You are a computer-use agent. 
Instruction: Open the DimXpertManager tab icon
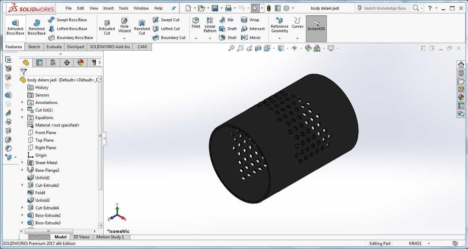[67, 63]
